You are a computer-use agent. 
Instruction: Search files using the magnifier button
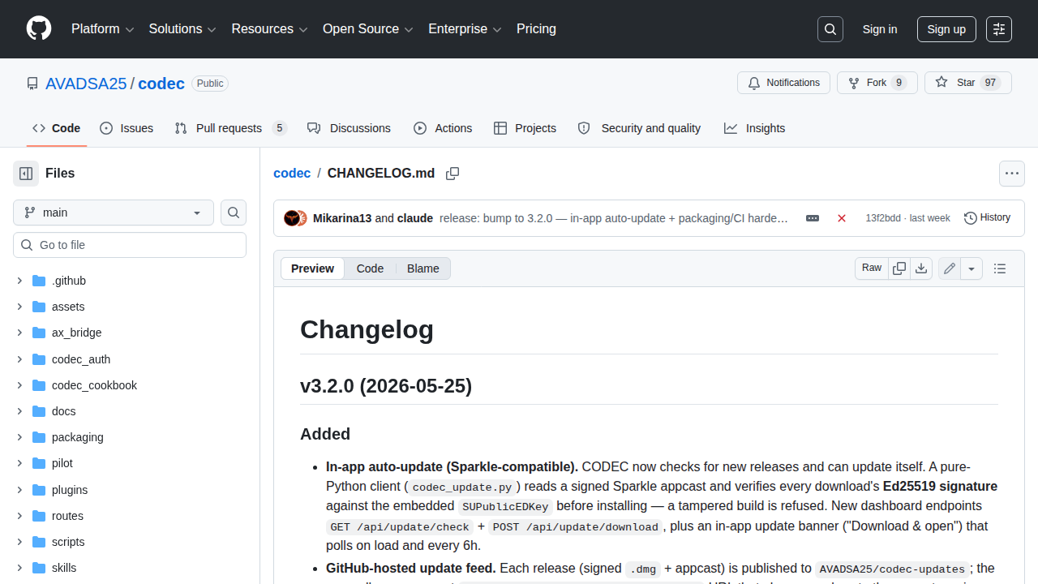(234, 213)
